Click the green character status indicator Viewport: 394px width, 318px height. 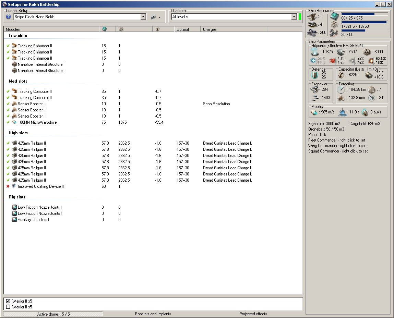(x=300, y=17)
